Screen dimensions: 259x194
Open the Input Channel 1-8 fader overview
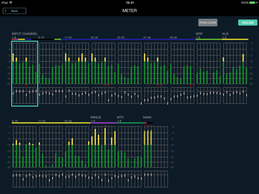tap(25, 95)
